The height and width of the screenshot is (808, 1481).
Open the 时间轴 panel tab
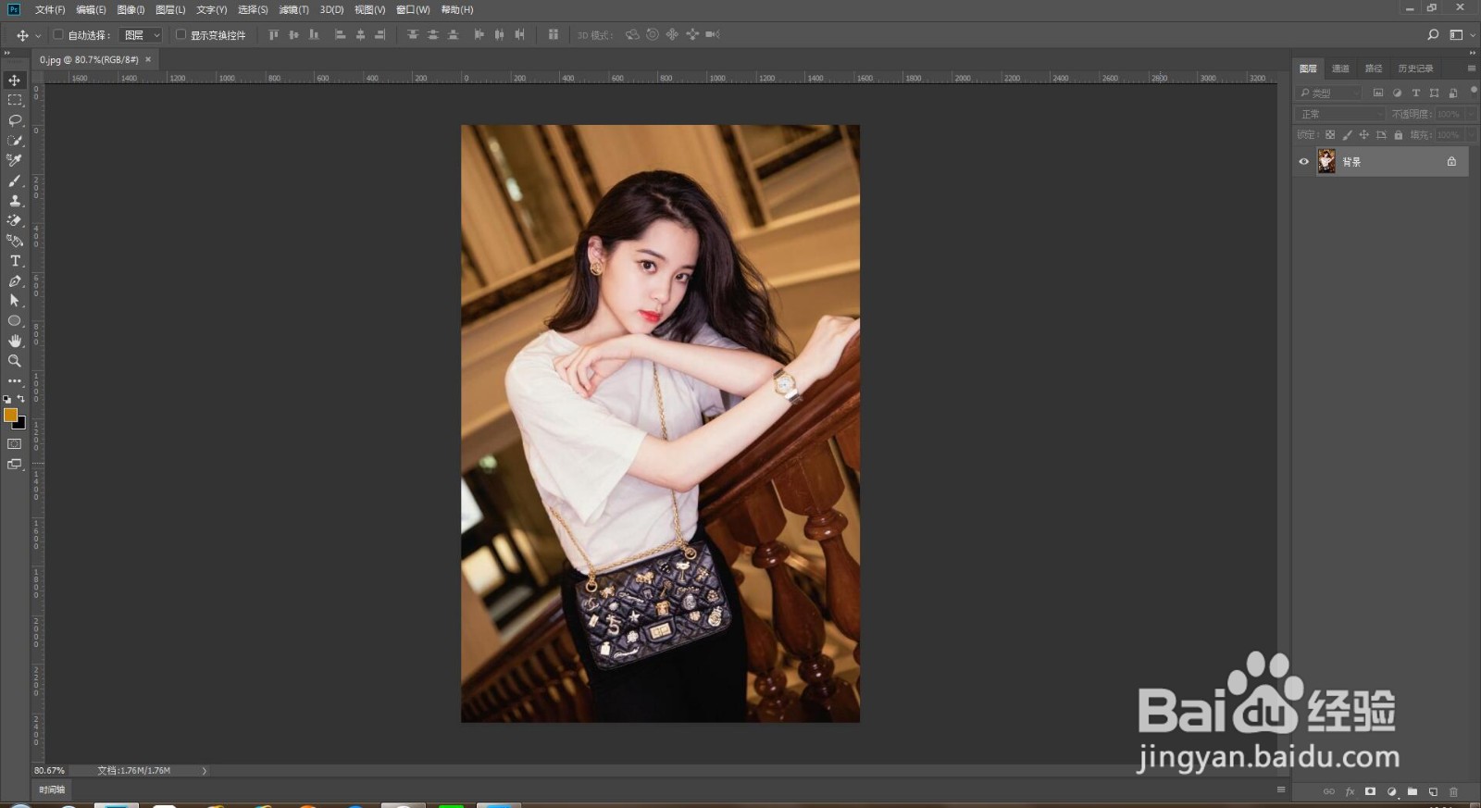[x=52, y=789]
